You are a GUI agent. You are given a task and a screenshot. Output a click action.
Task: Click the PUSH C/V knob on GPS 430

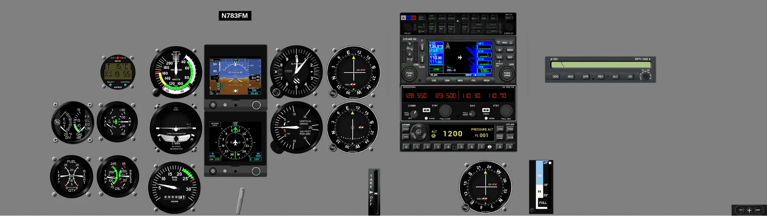click(409, 74)
